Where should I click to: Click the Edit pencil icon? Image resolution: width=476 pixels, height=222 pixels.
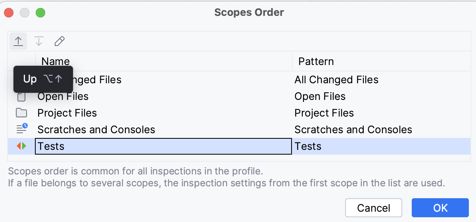pyautogui.click(x=59, y=41)
